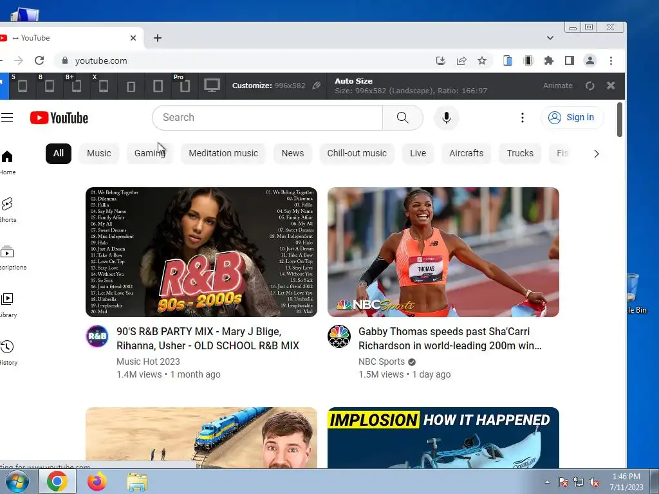Screen dimensions: 659x494
Task: Open the 90'S R&B PARTY MIX title
Action: point(208,338)
